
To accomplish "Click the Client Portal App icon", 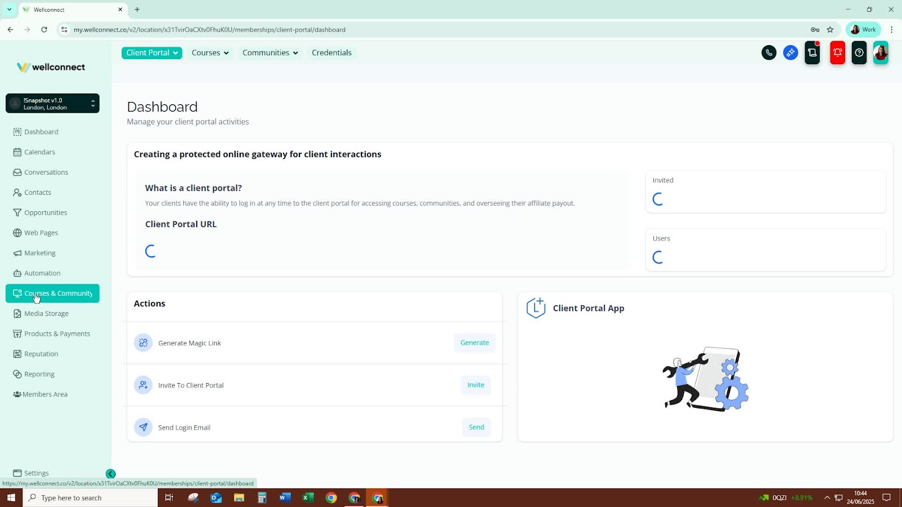I will [536, 308].
